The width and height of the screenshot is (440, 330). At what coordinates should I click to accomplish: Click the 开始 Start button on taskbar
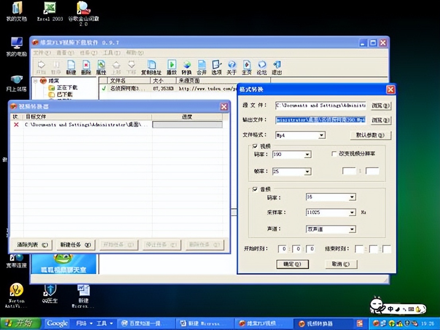click(21, 323)
